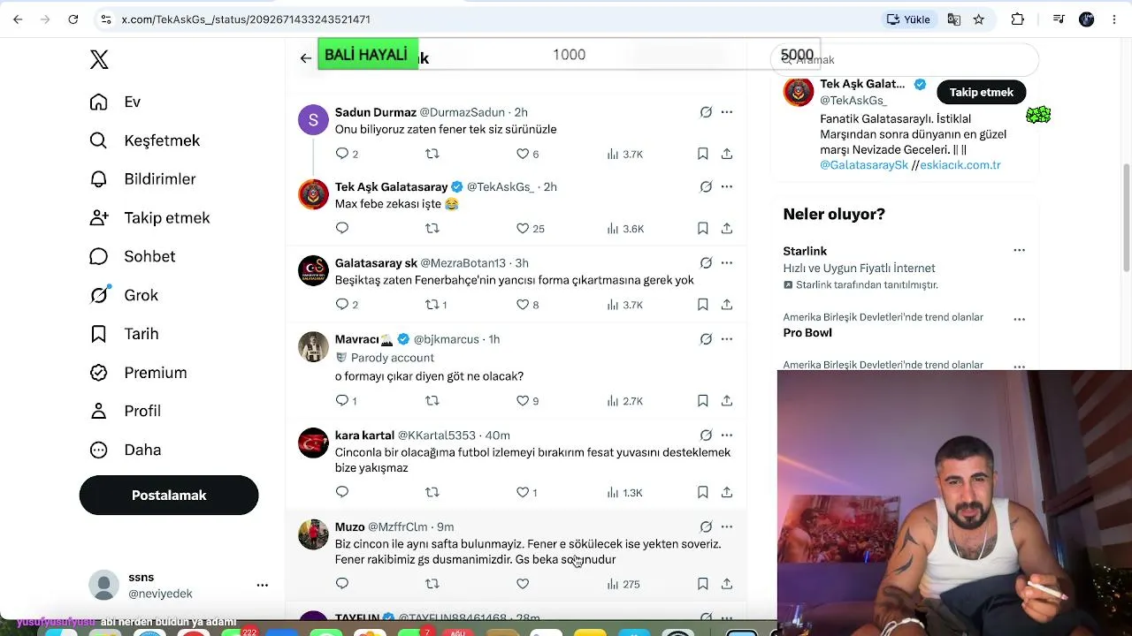Click the Yükle install button in address bar

point(909,19)
